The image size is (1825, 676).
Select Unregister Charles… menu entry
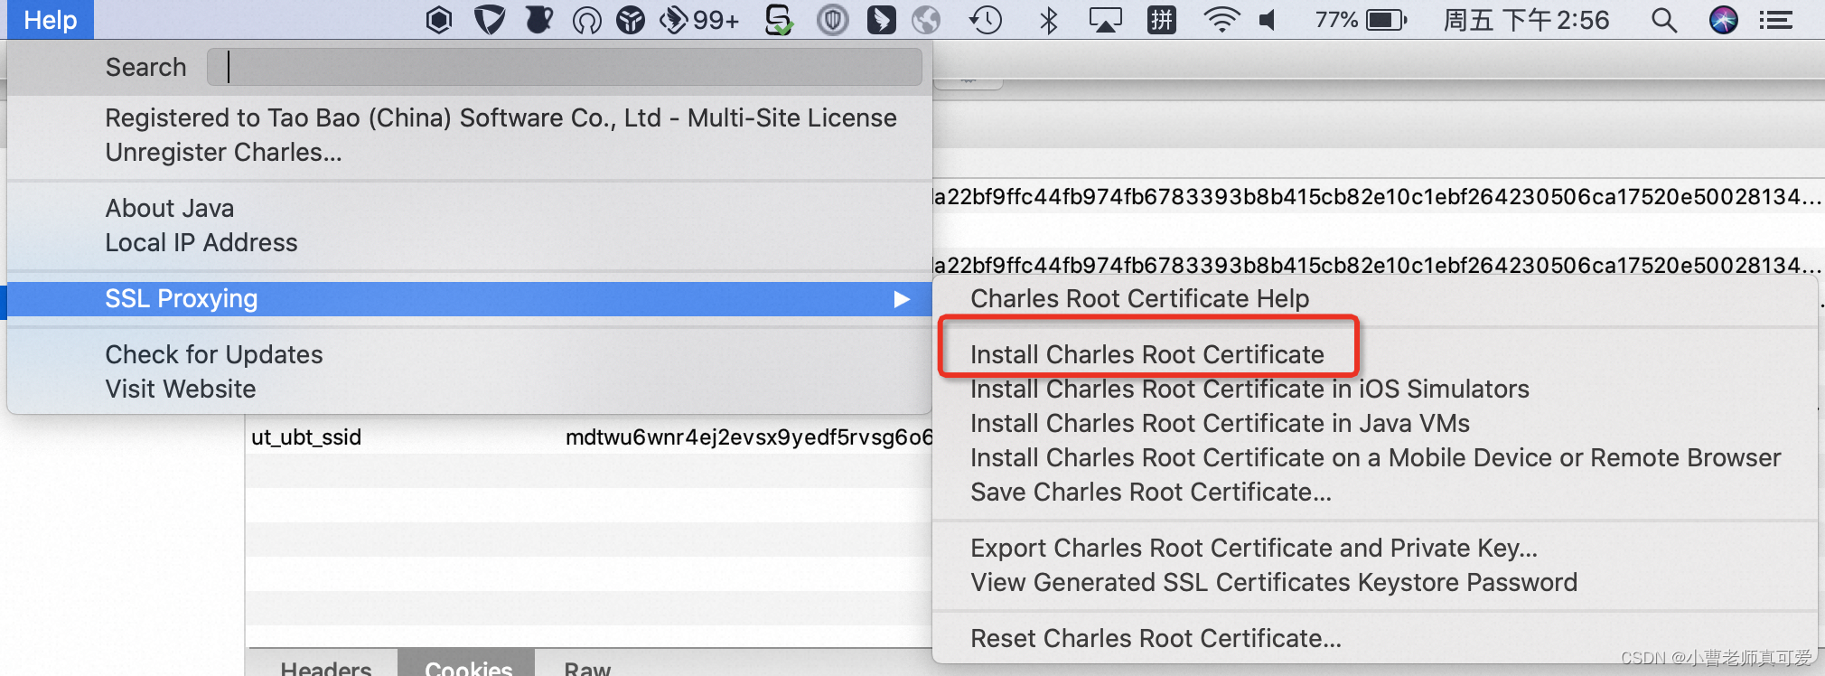[x=223, y=152]
